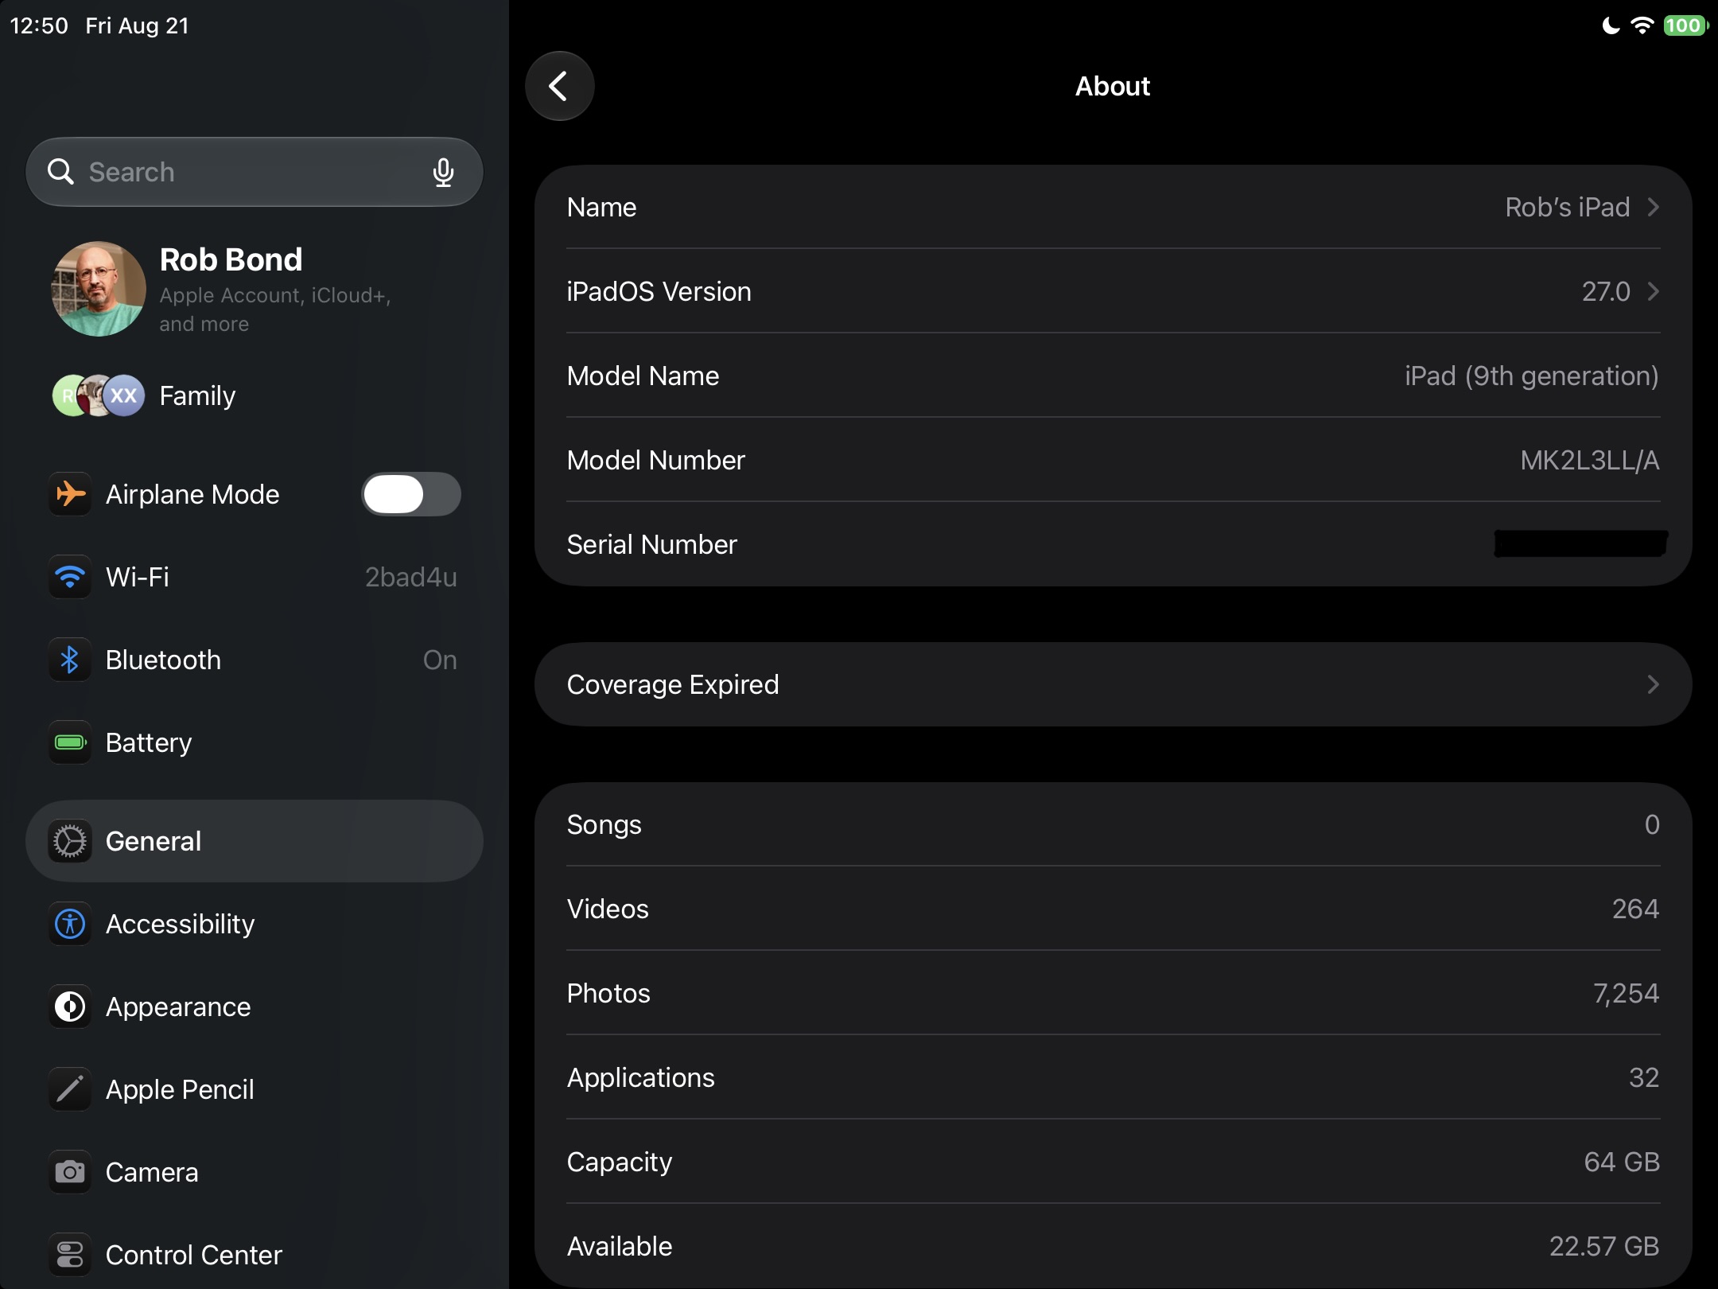
Task: Open Rob Bond profile picture
Action: coord(99,289)
